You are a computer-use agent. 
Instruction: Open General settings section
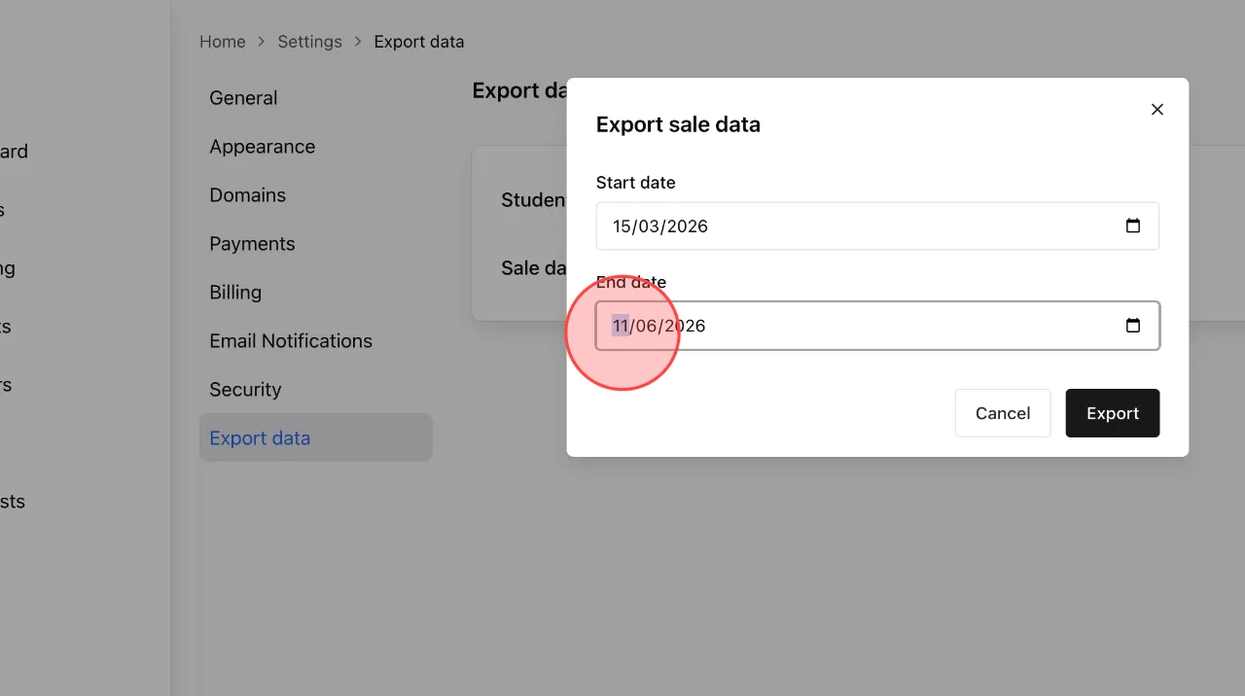pyautogui.click(x=316, y=98)
